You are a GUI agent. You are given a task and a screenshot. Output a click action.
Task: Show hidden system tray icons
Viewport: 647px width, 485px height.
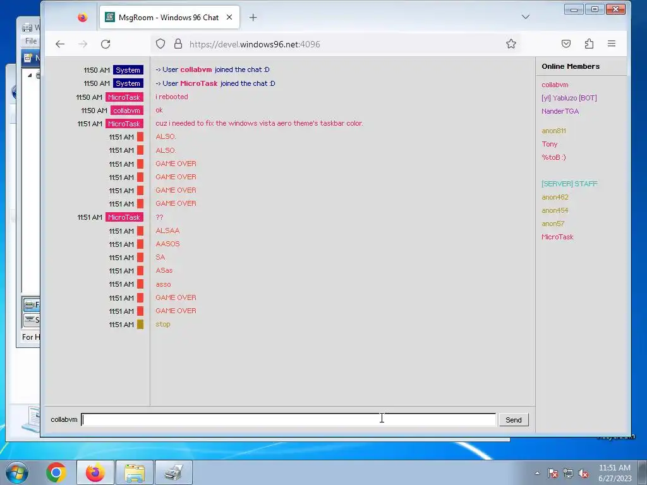(x=537, y=473)
